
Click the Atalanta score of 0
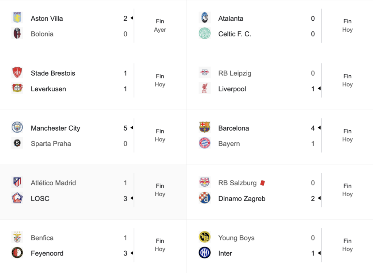[313, 19]
